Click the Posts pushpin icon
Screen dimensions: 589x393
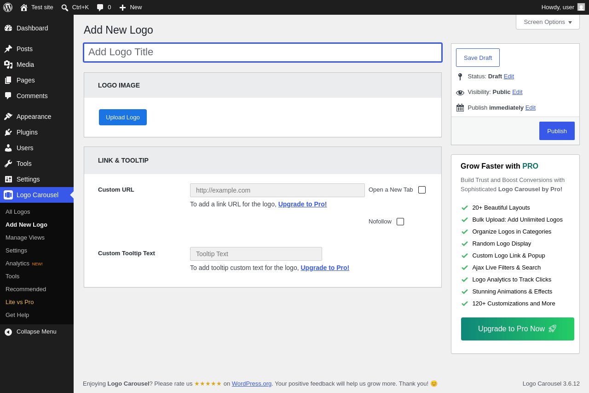pos(8,49)
